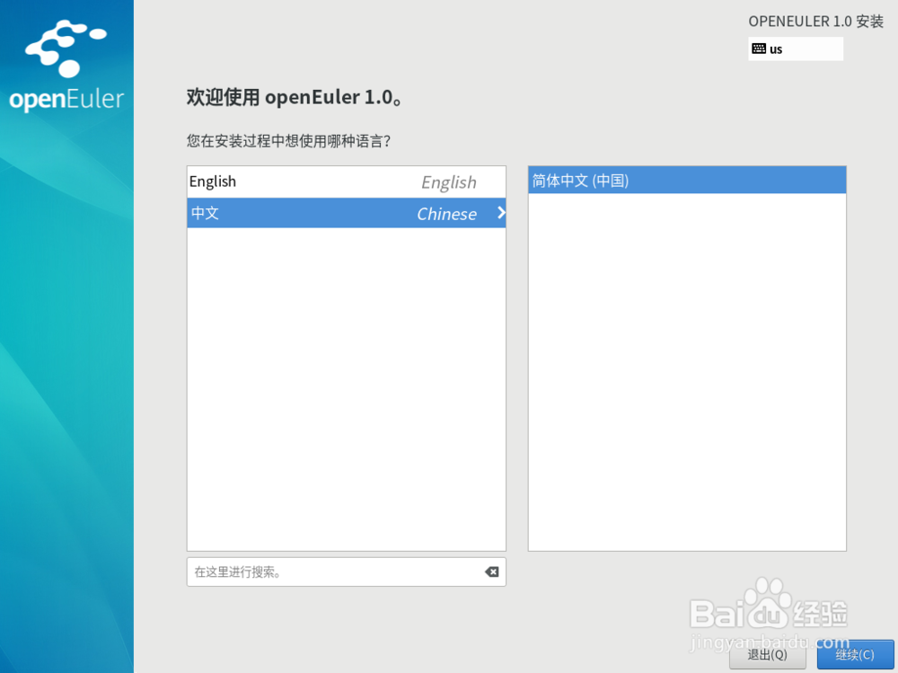The image size is (898, 673).
Task: Open the us keyboard layout indicator
Action: click(796, 49)
